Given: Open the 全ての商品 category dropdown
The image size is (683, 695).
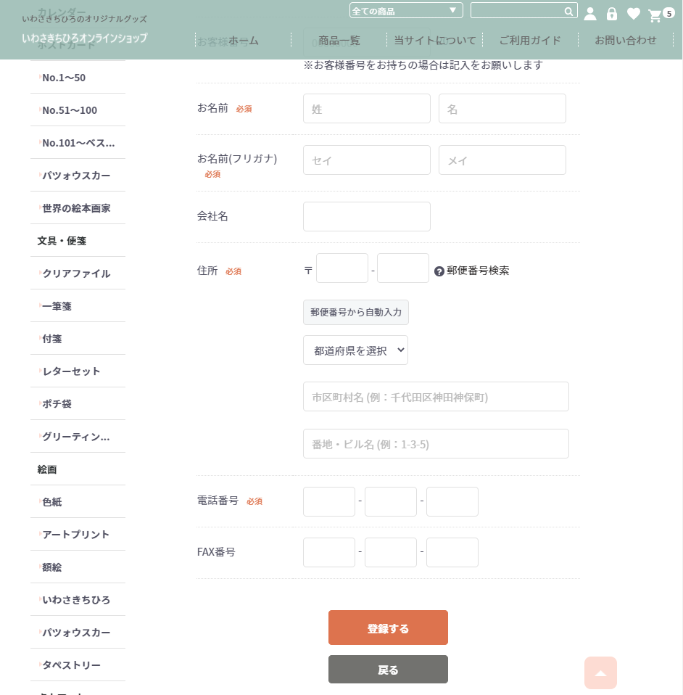Looking at the screenshot, I should pos(406,11).
